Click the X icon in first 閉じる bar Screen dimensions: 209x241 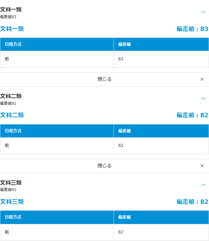pyautogui.click(x=202, y=79)
